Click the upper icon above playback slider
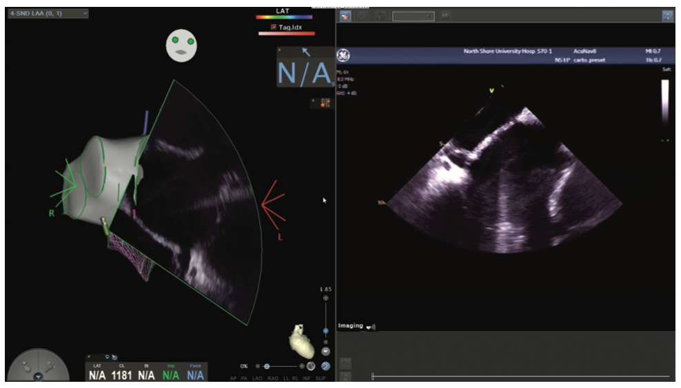Viewport: 681px width, 388px height. pyautogui.click(x=345, y=363)
